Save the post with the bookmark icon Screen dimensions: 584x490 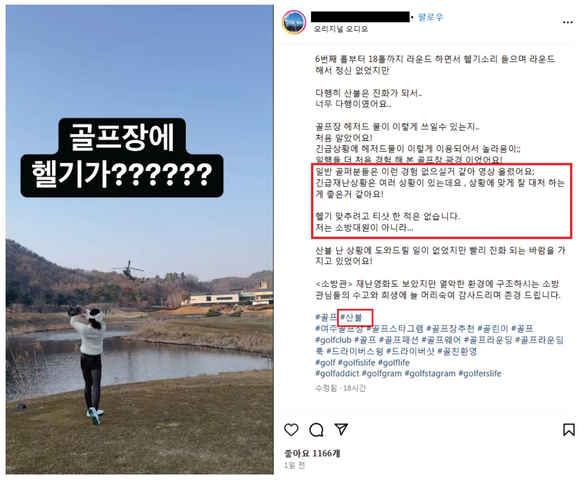click(569, 429)
